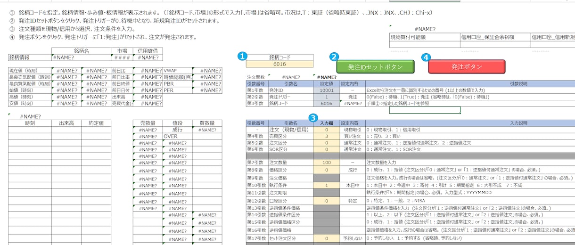Select the SOR区分 input cell
The image size is (575, 245).
326,149
